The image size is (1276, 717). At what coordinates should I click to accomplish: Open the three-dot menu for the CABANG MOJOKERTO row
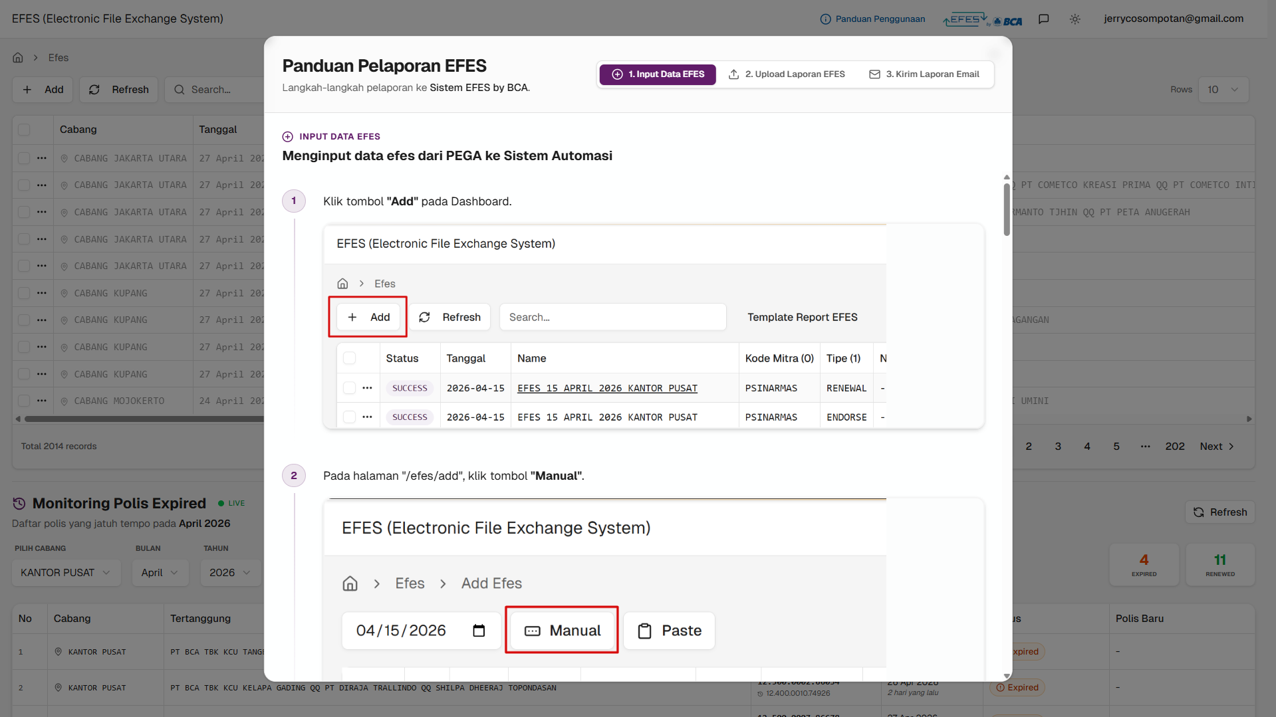point(42,401)
